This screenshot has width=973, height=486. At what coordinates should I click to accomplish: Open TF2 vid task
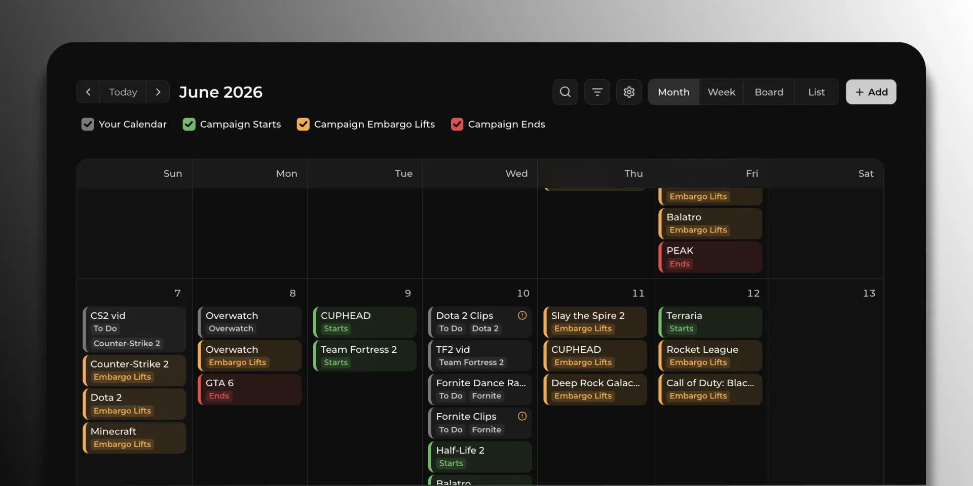pyautogui.click(x=480, y=356)
